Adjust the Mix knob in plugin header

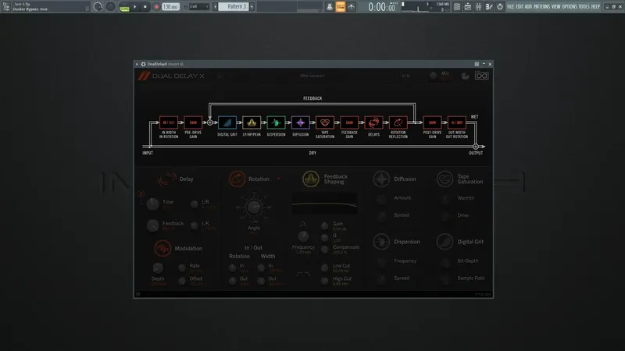[x=433, y=76]
